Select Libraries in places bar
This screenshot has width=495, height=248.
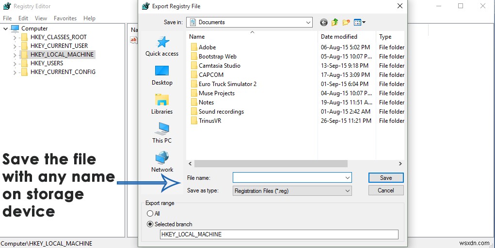point(162,104)
